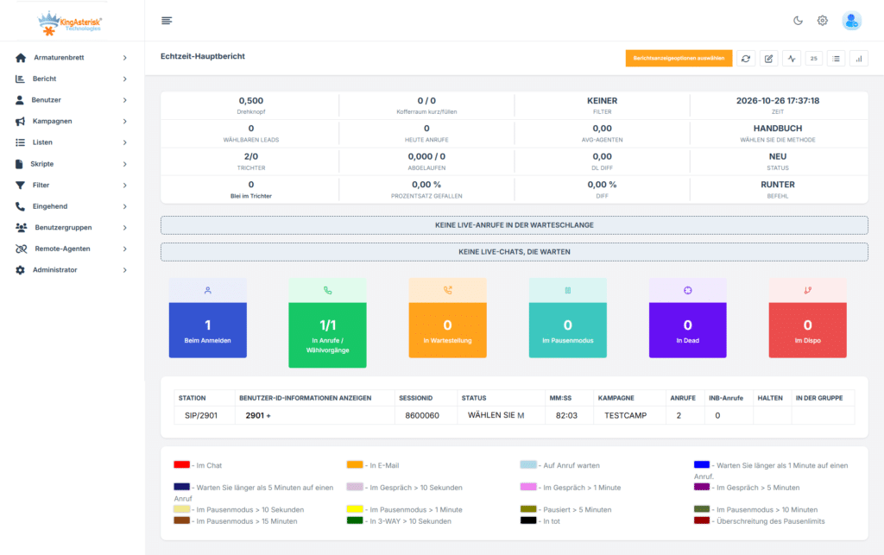Click the Kampagnen megaphone icon
Viewport: 884px width, 555px height.
point(21,121)
